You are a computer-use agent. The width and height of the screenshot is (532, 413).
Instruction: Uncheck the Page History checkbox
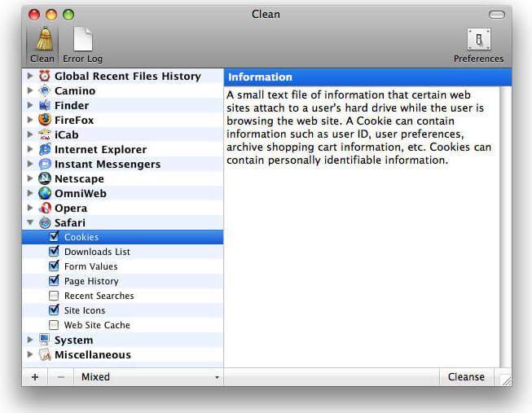(54, 280)
